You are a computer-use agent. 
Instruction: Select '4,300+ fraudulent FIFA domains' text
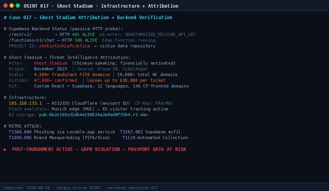coord(72,74)
